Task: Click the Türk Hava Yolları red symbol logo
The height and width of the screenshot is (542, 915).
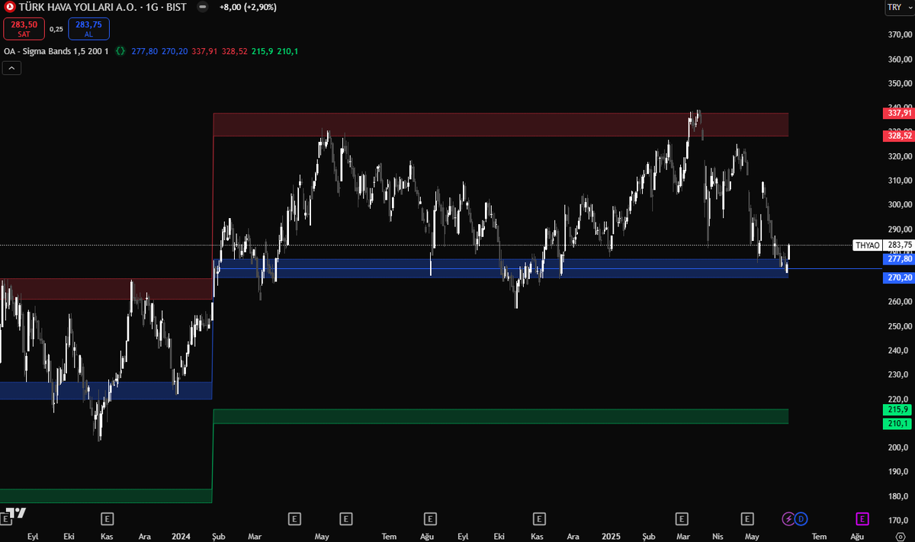Action: click(9, 7)
